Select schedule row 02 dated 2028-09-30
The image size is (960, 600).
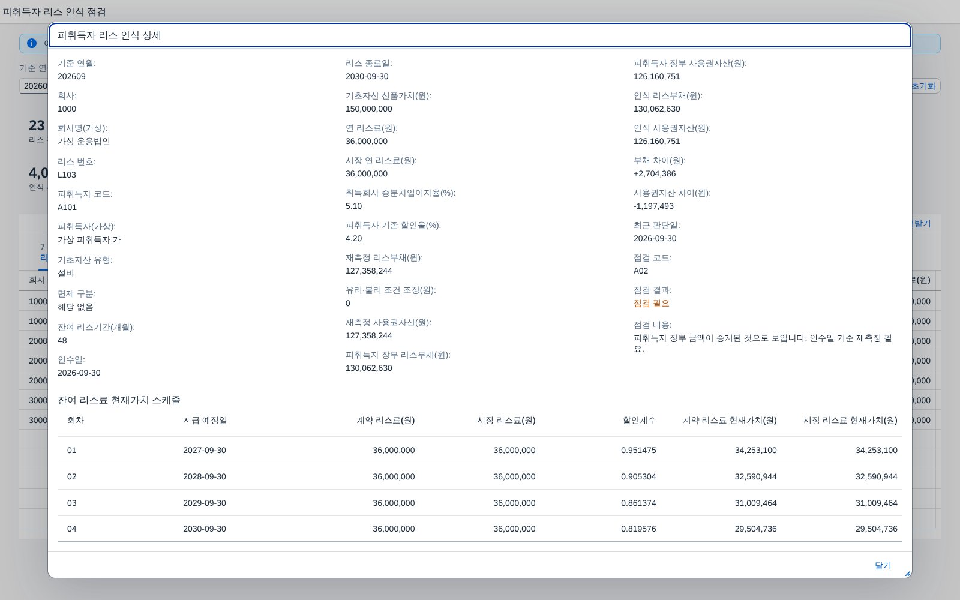479,476
